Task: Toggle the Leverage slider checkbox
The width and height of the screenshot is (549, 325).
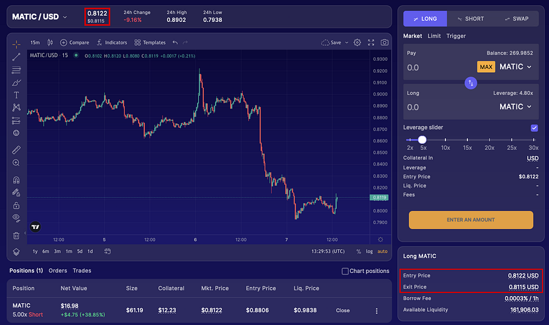Action: pos(534,128)
